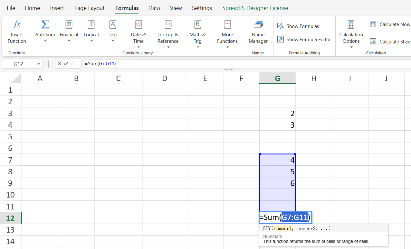Select row 1 header
Screen dimensions: 411x249
coord(11,90)
